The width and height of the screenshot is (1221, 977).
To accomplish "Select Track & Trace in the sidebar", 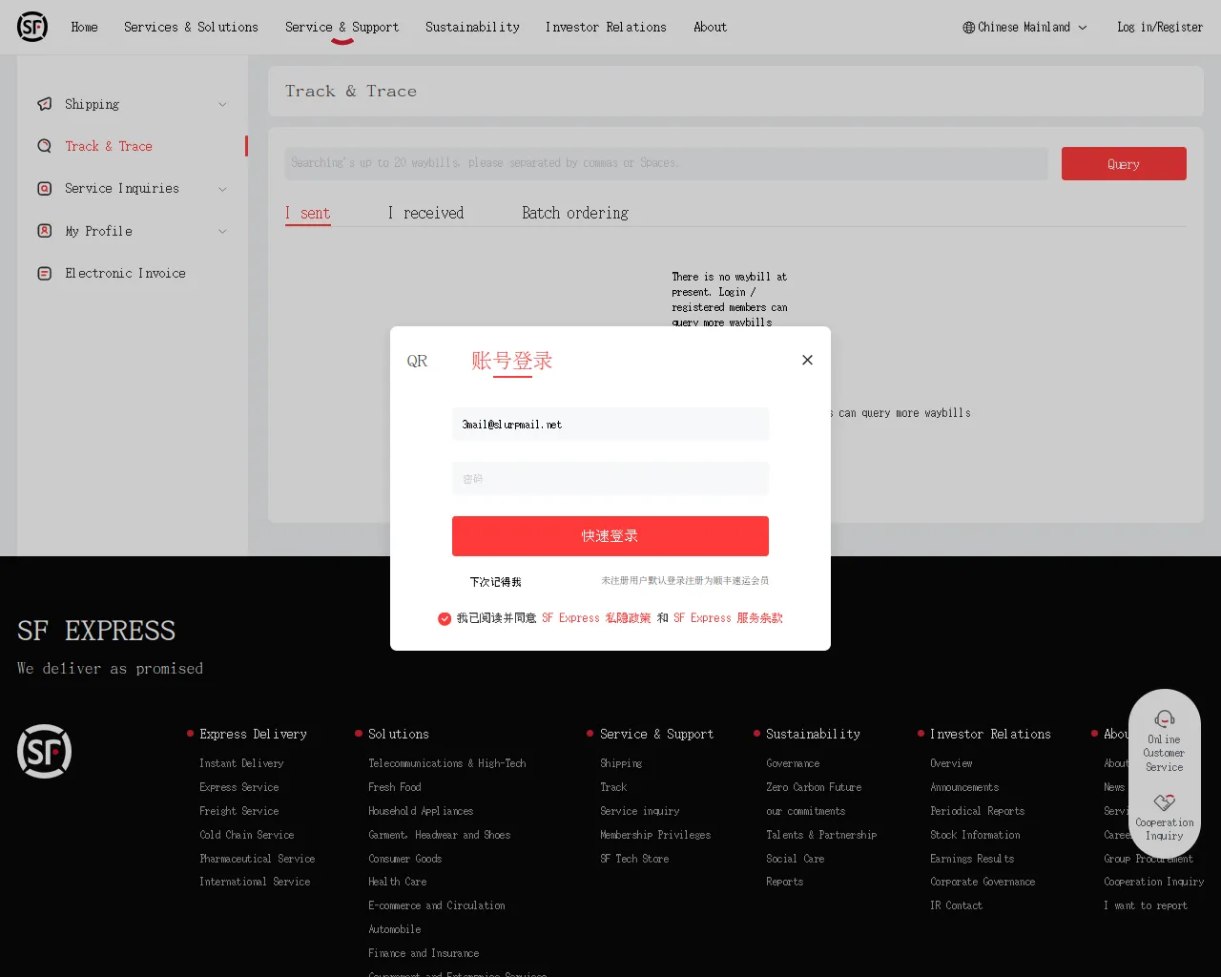I will (x=109, y=146).
